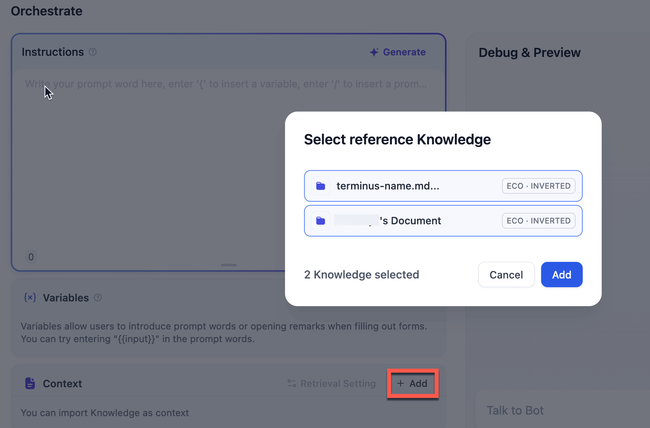This screenshot has height=428, width=650.
Task: Click the Retrieval Setting sliders icon
Action: point(292,383)
